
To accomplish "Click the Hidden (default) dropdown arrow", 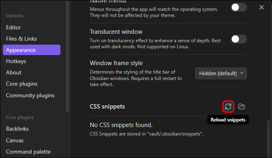I will tap(242, 73).
